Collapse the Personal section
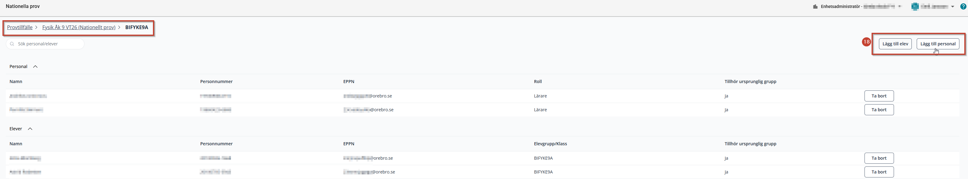The height and width of the screenshot is (179, 968). [35, 67]
